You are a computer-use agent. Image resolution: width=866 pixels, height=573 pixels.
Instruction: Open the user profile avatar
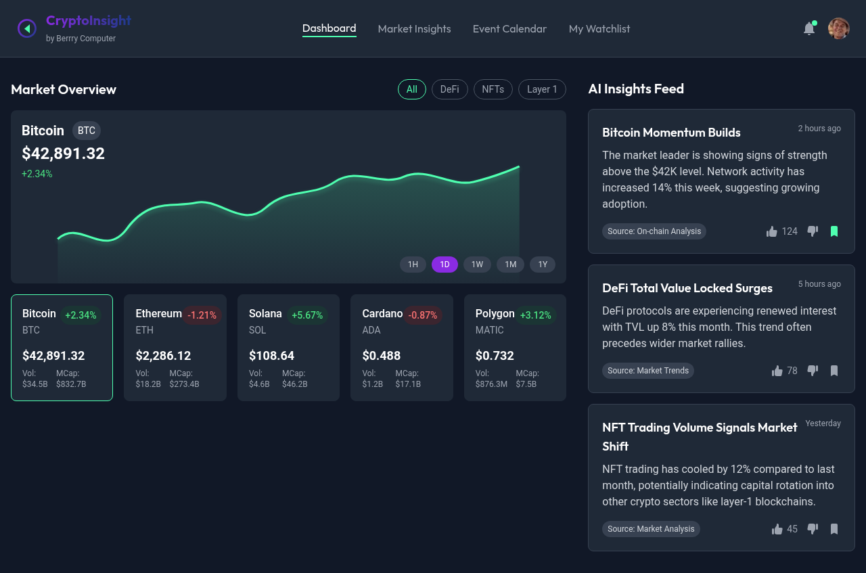[838, 28]
